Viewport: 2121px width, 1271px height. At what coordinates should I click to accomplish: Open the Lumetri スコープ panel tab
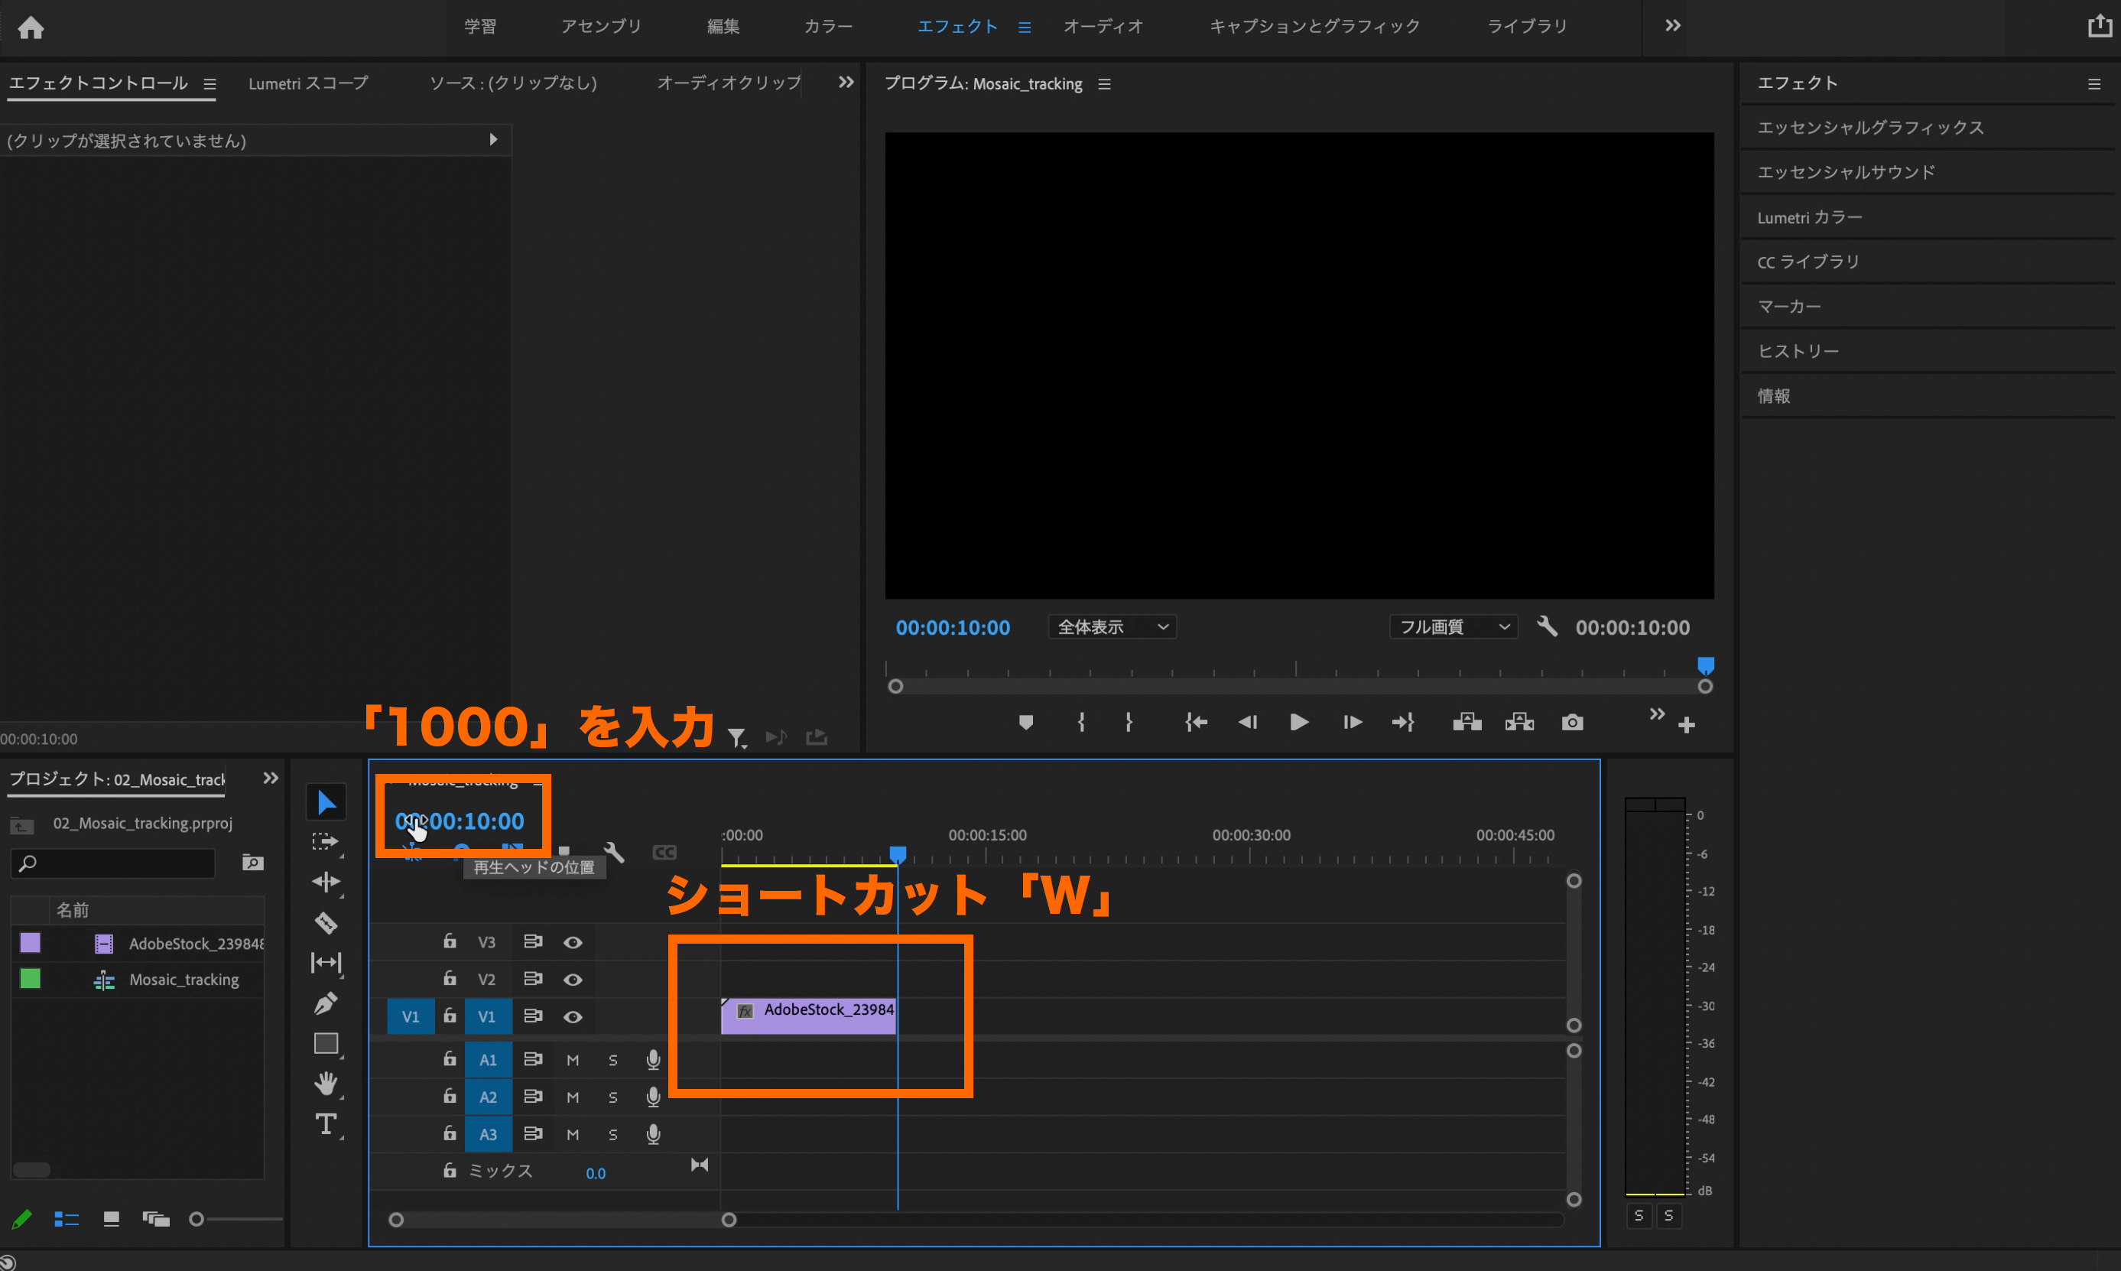(x=308, y=83)
